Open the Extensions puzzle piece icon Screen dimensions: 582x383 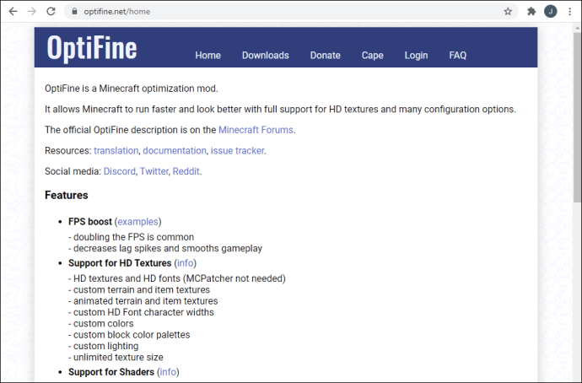(x=531, y=12)
